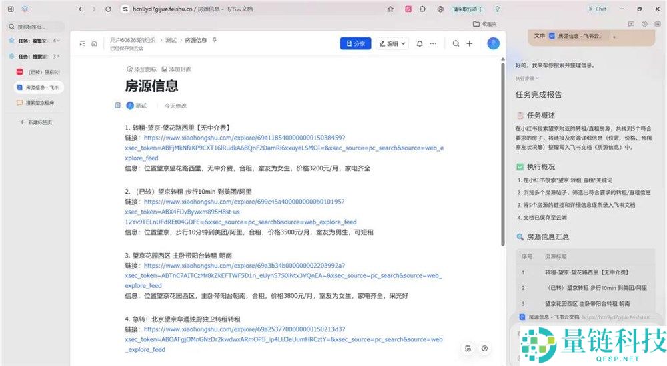The image size is (667, 366).
Task: Pin the document with the pin icon
Action: pyautogui.click(x=215, y=40)
